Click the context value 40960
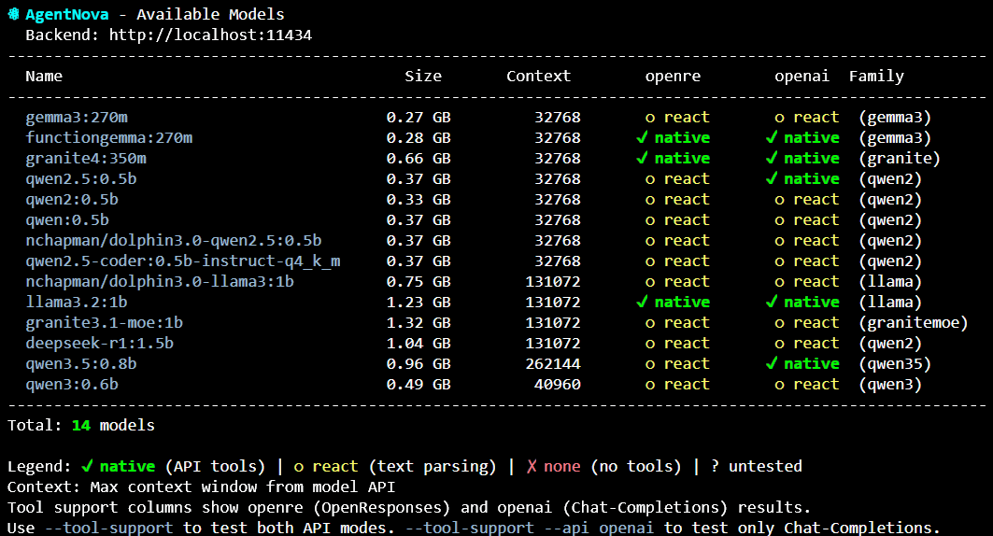The height and width of the screenshot is (536, 993). point(558,384)
